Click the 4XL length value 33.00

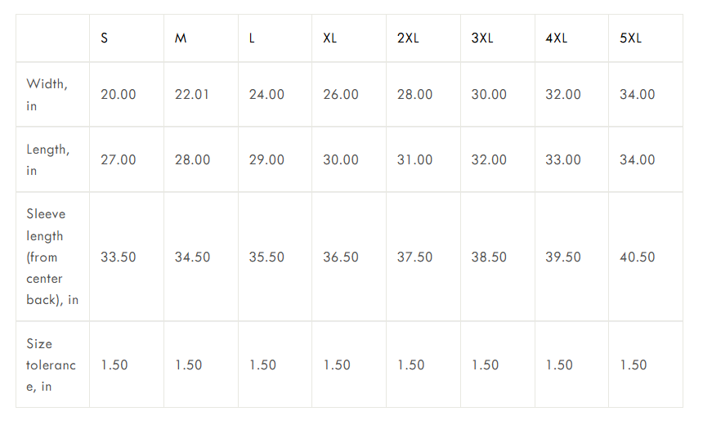click(x=563, y=160)
